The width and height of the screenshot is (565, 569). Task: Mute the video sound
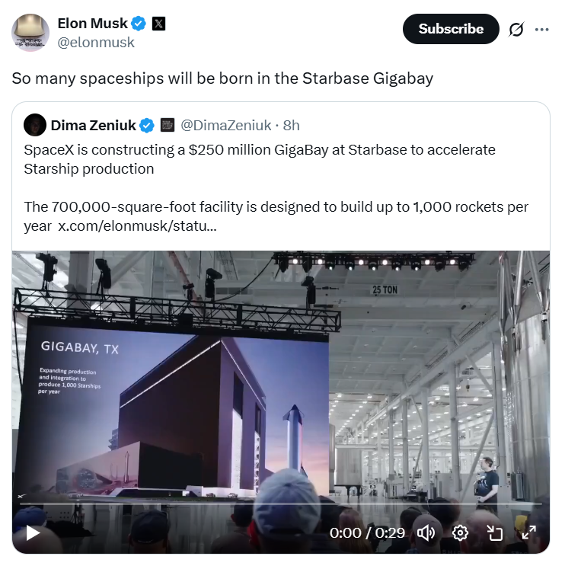pos(426,532)
